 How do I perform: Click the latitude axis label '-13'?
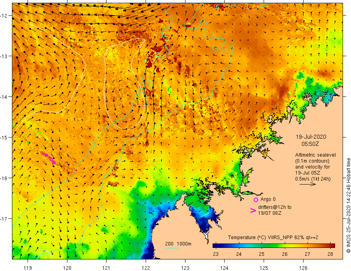[4, 56]
